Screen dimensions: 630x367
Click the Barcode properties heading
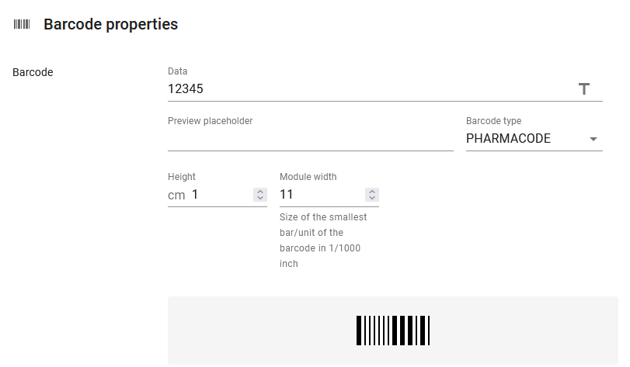coord(110,25)
